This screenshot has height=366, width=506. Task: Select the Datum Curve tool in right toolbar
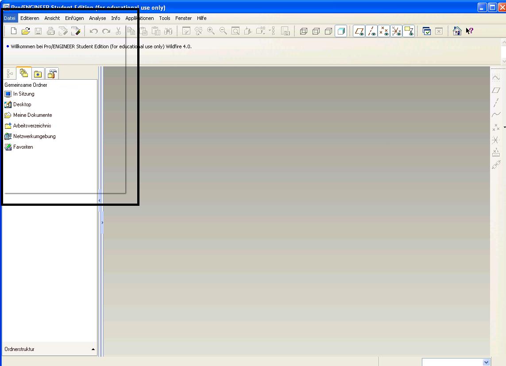pyautogui.click(x=496, y=115)
